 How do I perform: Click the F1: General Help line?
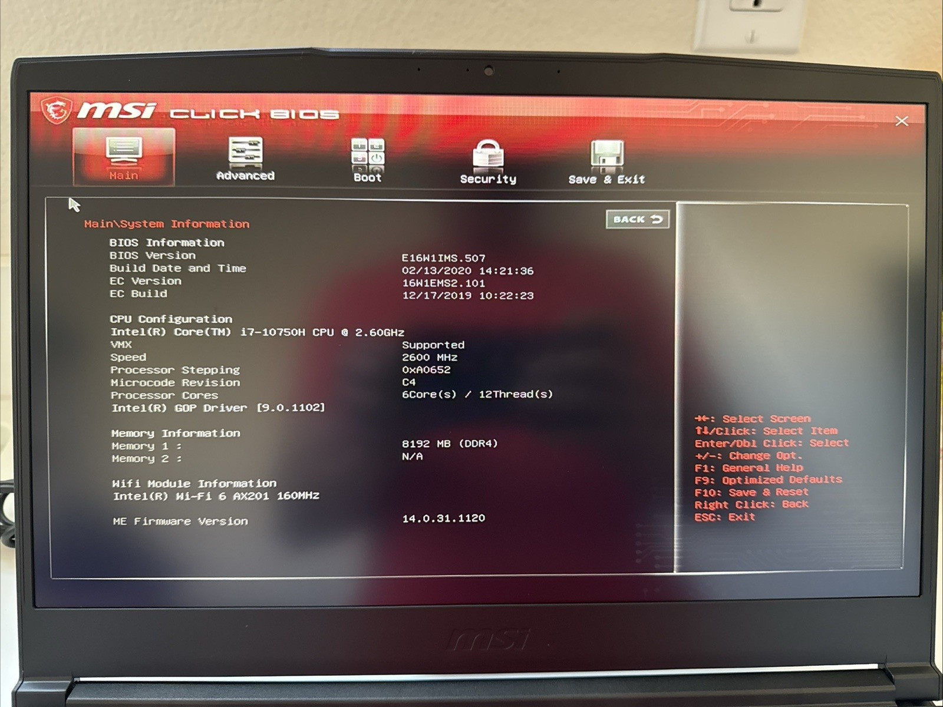[x=749, y=468]
